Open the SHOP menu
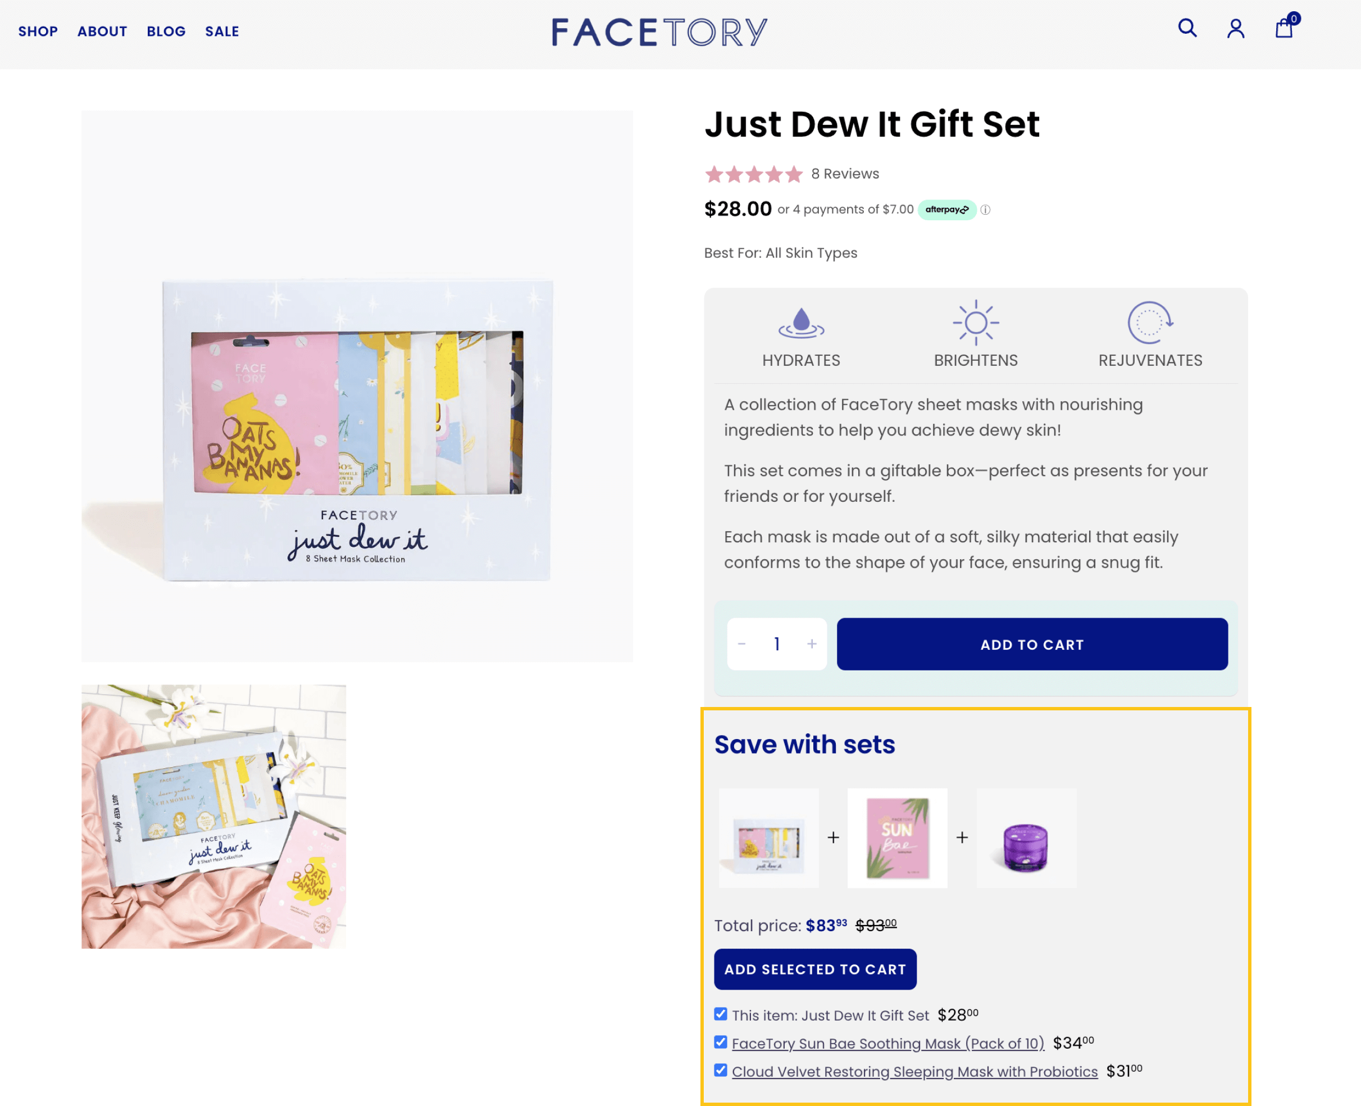 point(37,30)
